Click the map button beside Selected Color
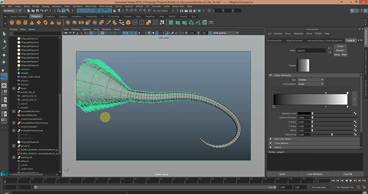368x194 pixels. pyautogui.click(x=355, y=113)
